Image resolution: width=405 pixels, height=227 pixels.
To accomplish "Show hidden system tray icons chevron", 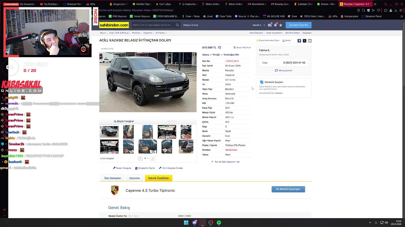I will 370,223.
